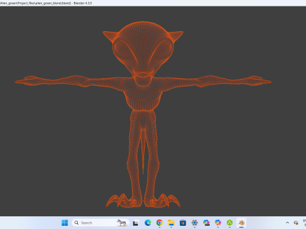The width and height of the screenshot is (306, 229).
Task: Launch Microsoft Edge from the taskbar
Action: point(148,223)
